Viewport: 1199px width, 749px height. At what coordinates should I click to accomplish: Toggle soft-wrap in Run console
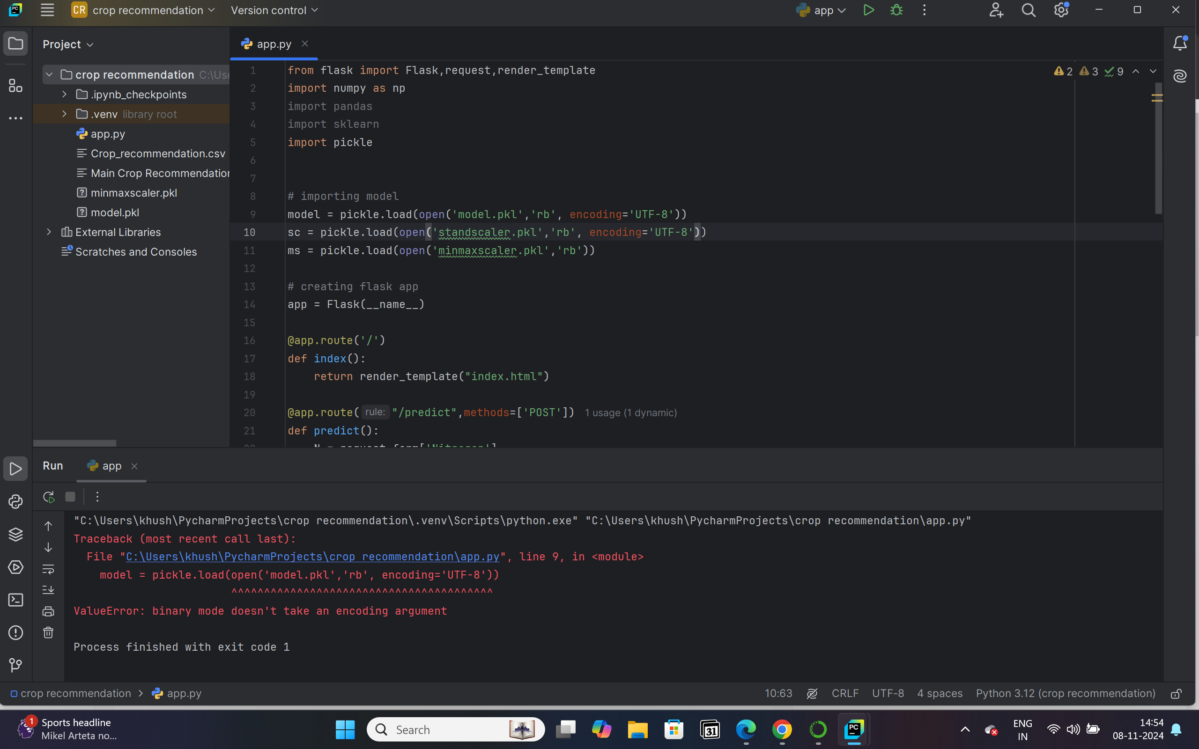[48, 569]
